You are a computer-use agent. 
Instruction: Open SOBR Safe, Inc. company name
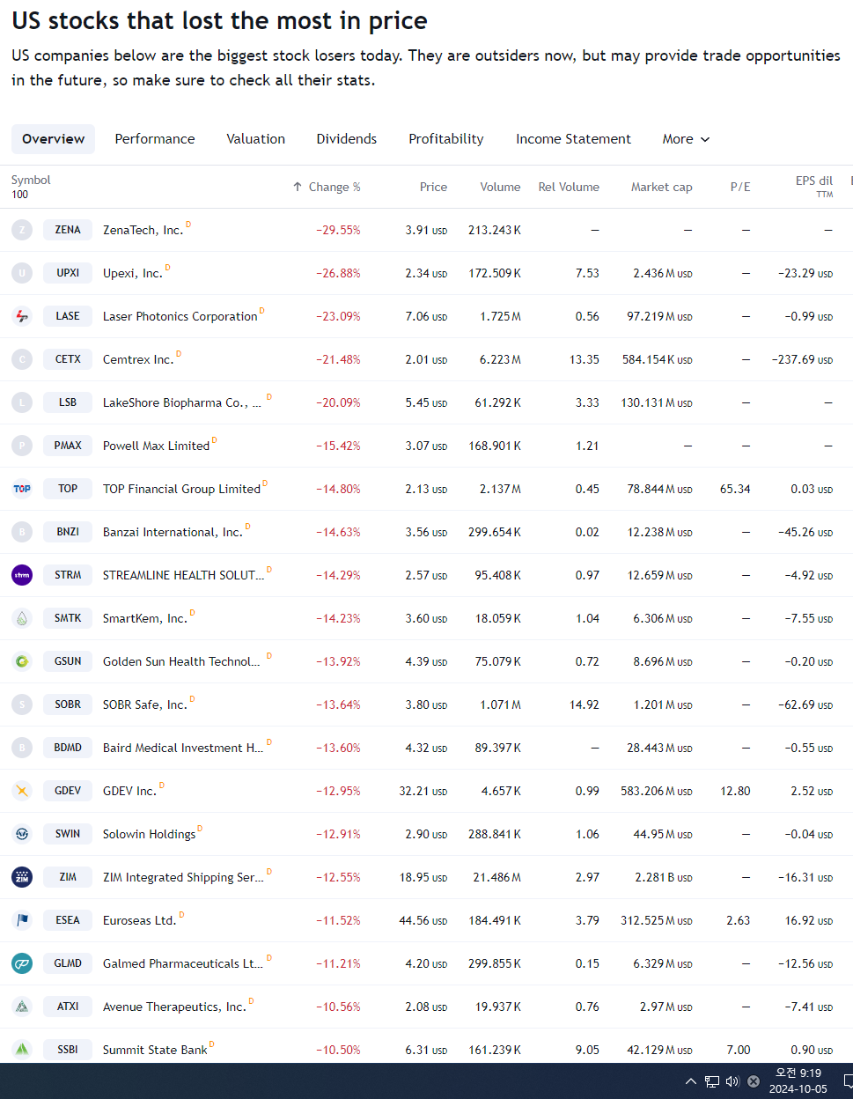point(144,705)
